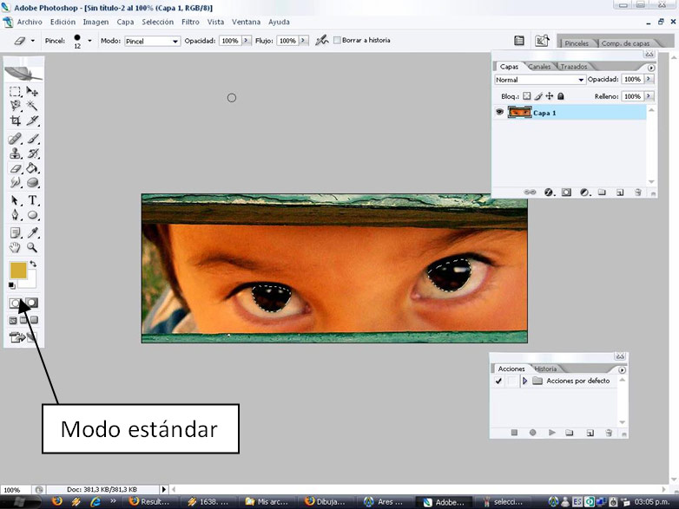Add layer style button in Capas panel
The height and width of the screenshot is (509, 679).
549,193
